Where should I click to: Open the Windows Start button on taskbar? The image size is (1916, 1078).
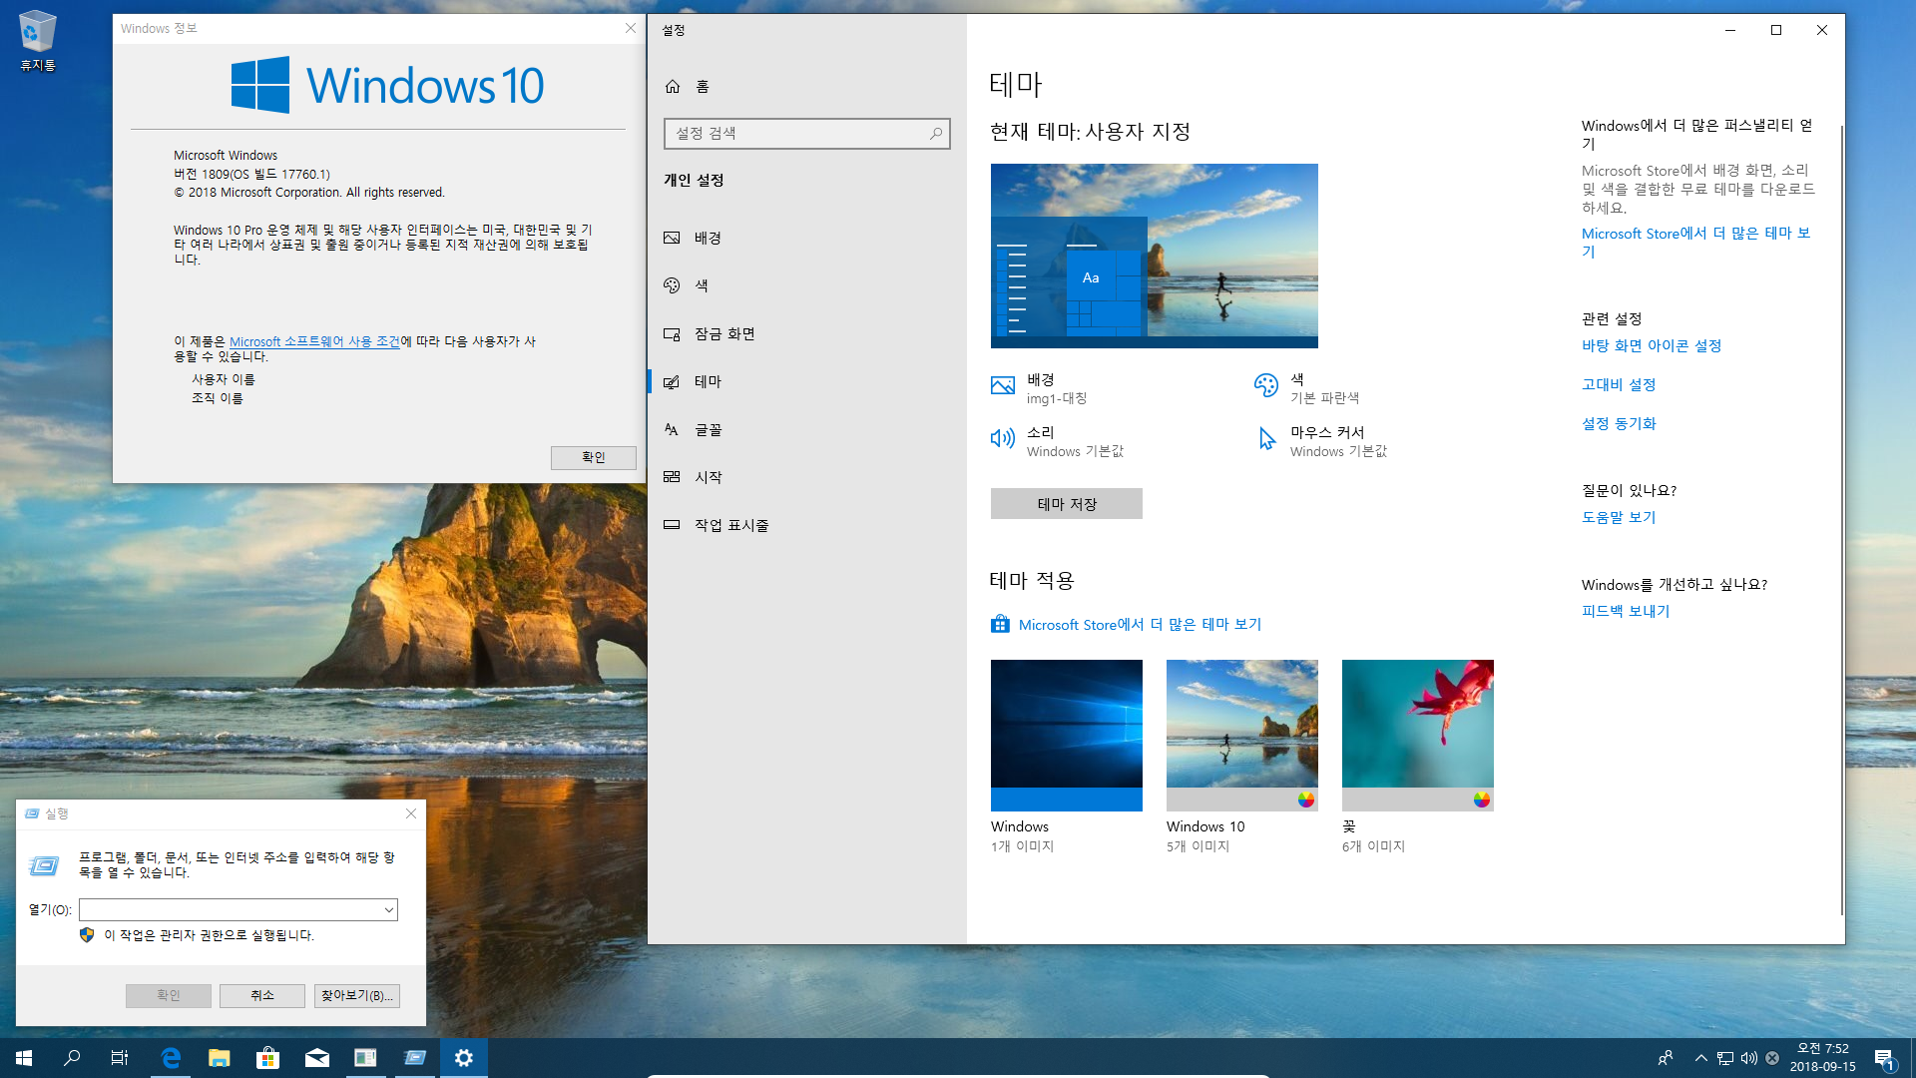24,1058
